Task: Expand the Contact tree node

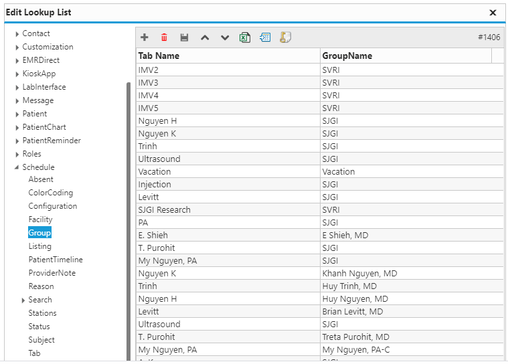Action: (x=17, y=33)
